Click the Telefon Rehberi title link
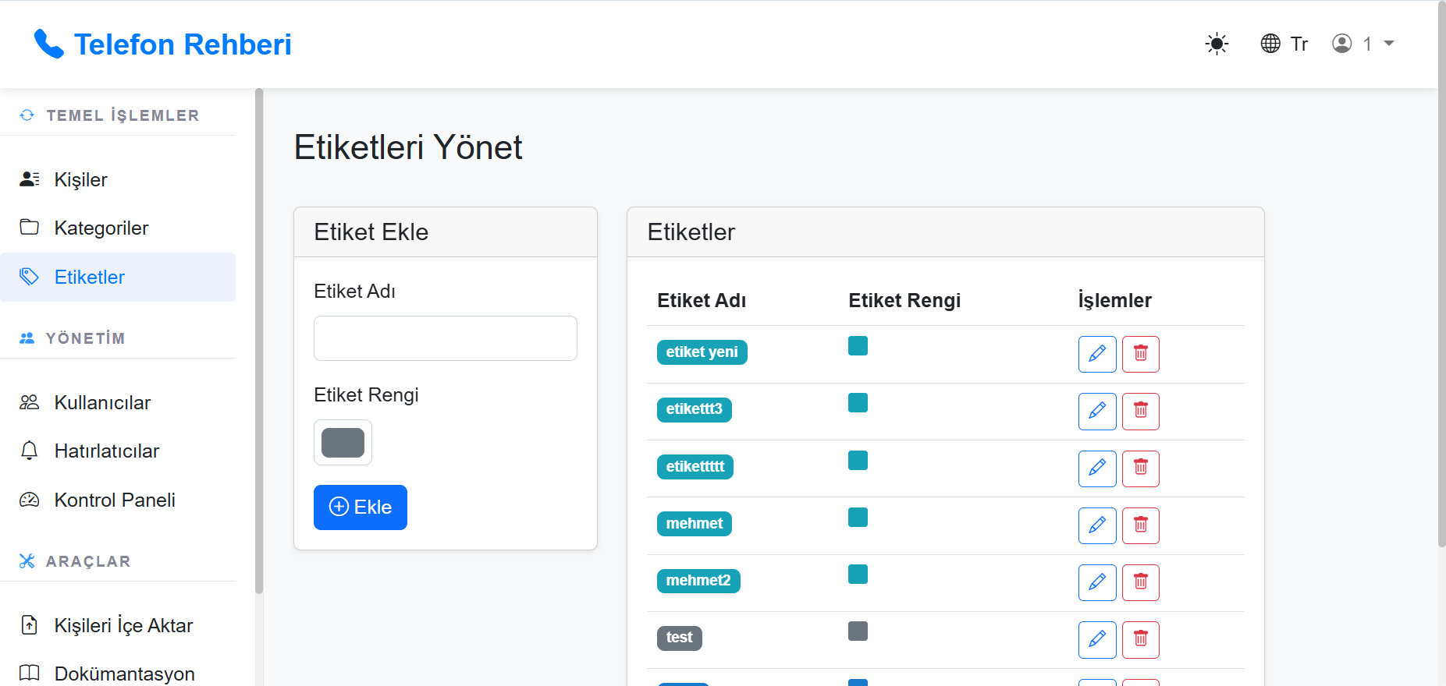 [182, 44]
